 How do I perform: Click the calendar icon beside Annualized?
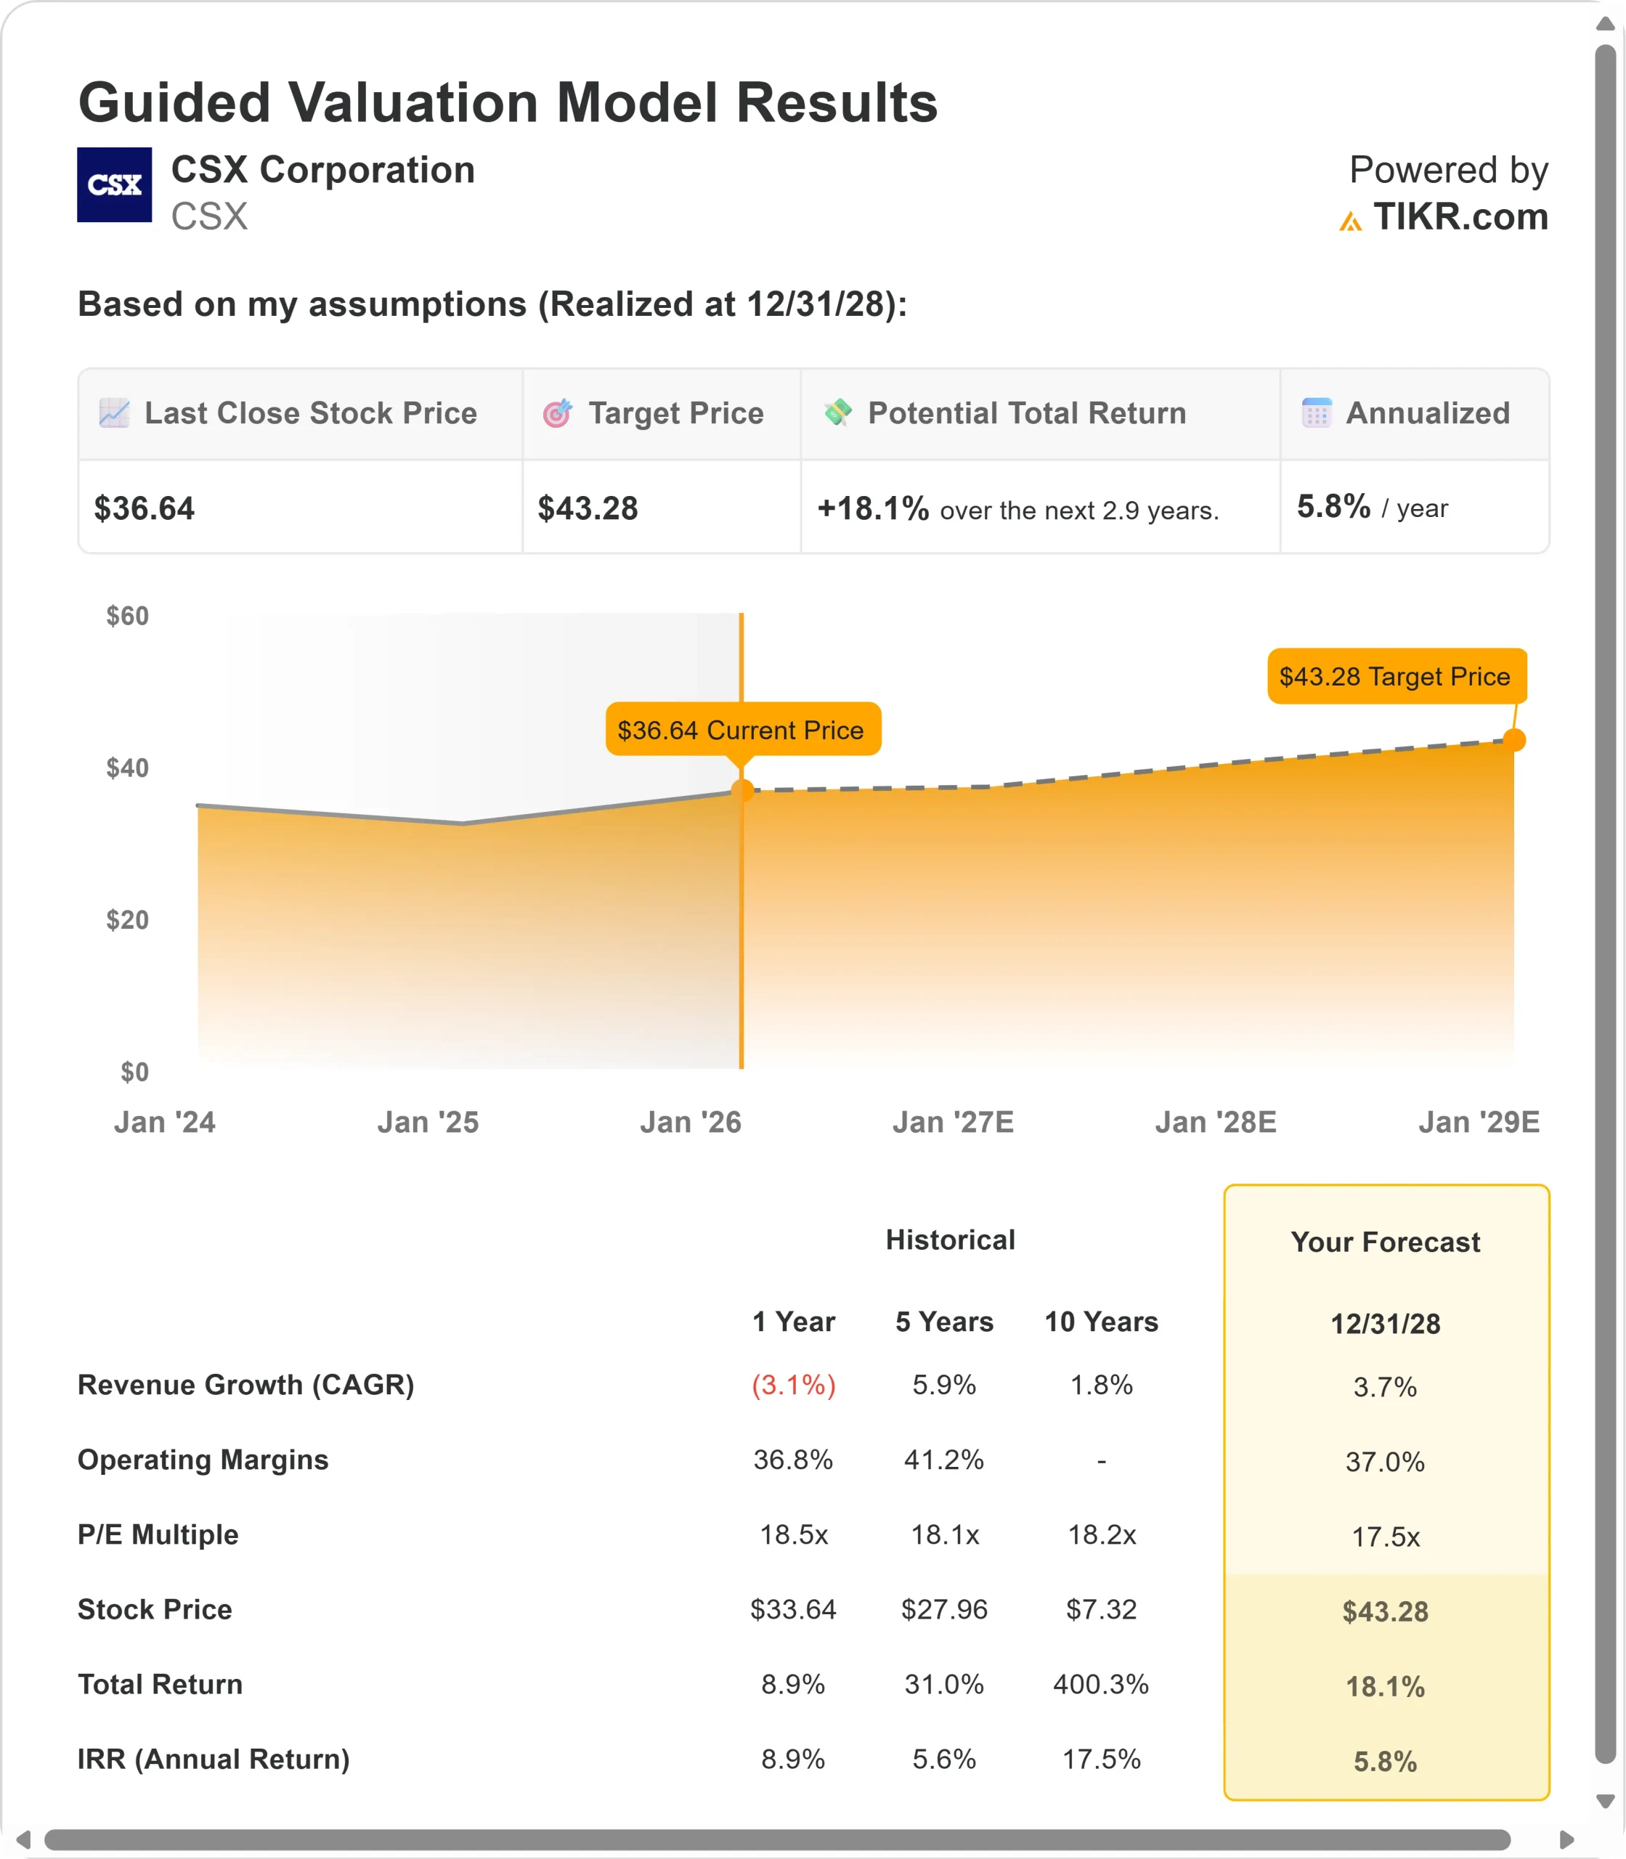pos(1316,412)
